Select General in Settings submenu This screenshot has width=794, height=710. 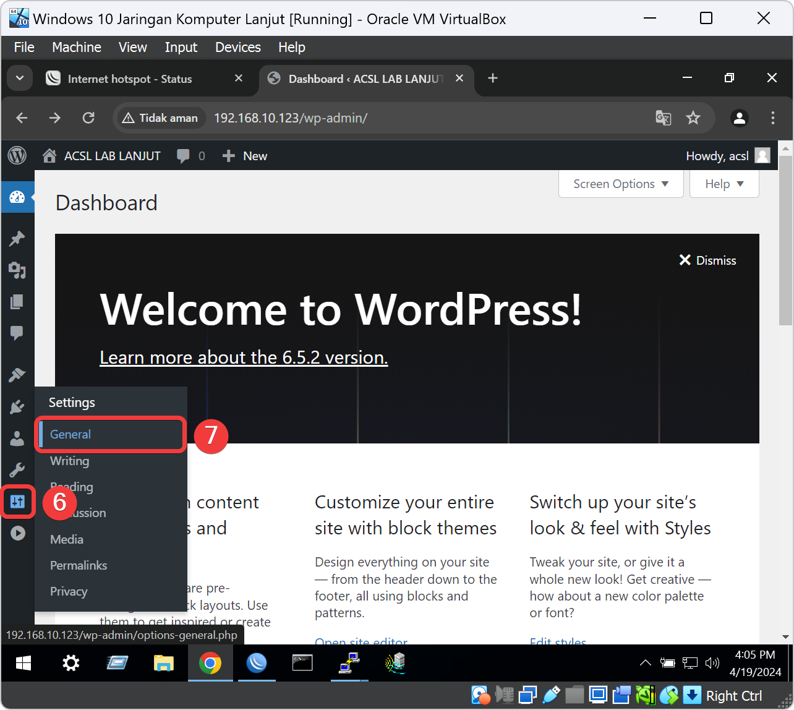111,434
